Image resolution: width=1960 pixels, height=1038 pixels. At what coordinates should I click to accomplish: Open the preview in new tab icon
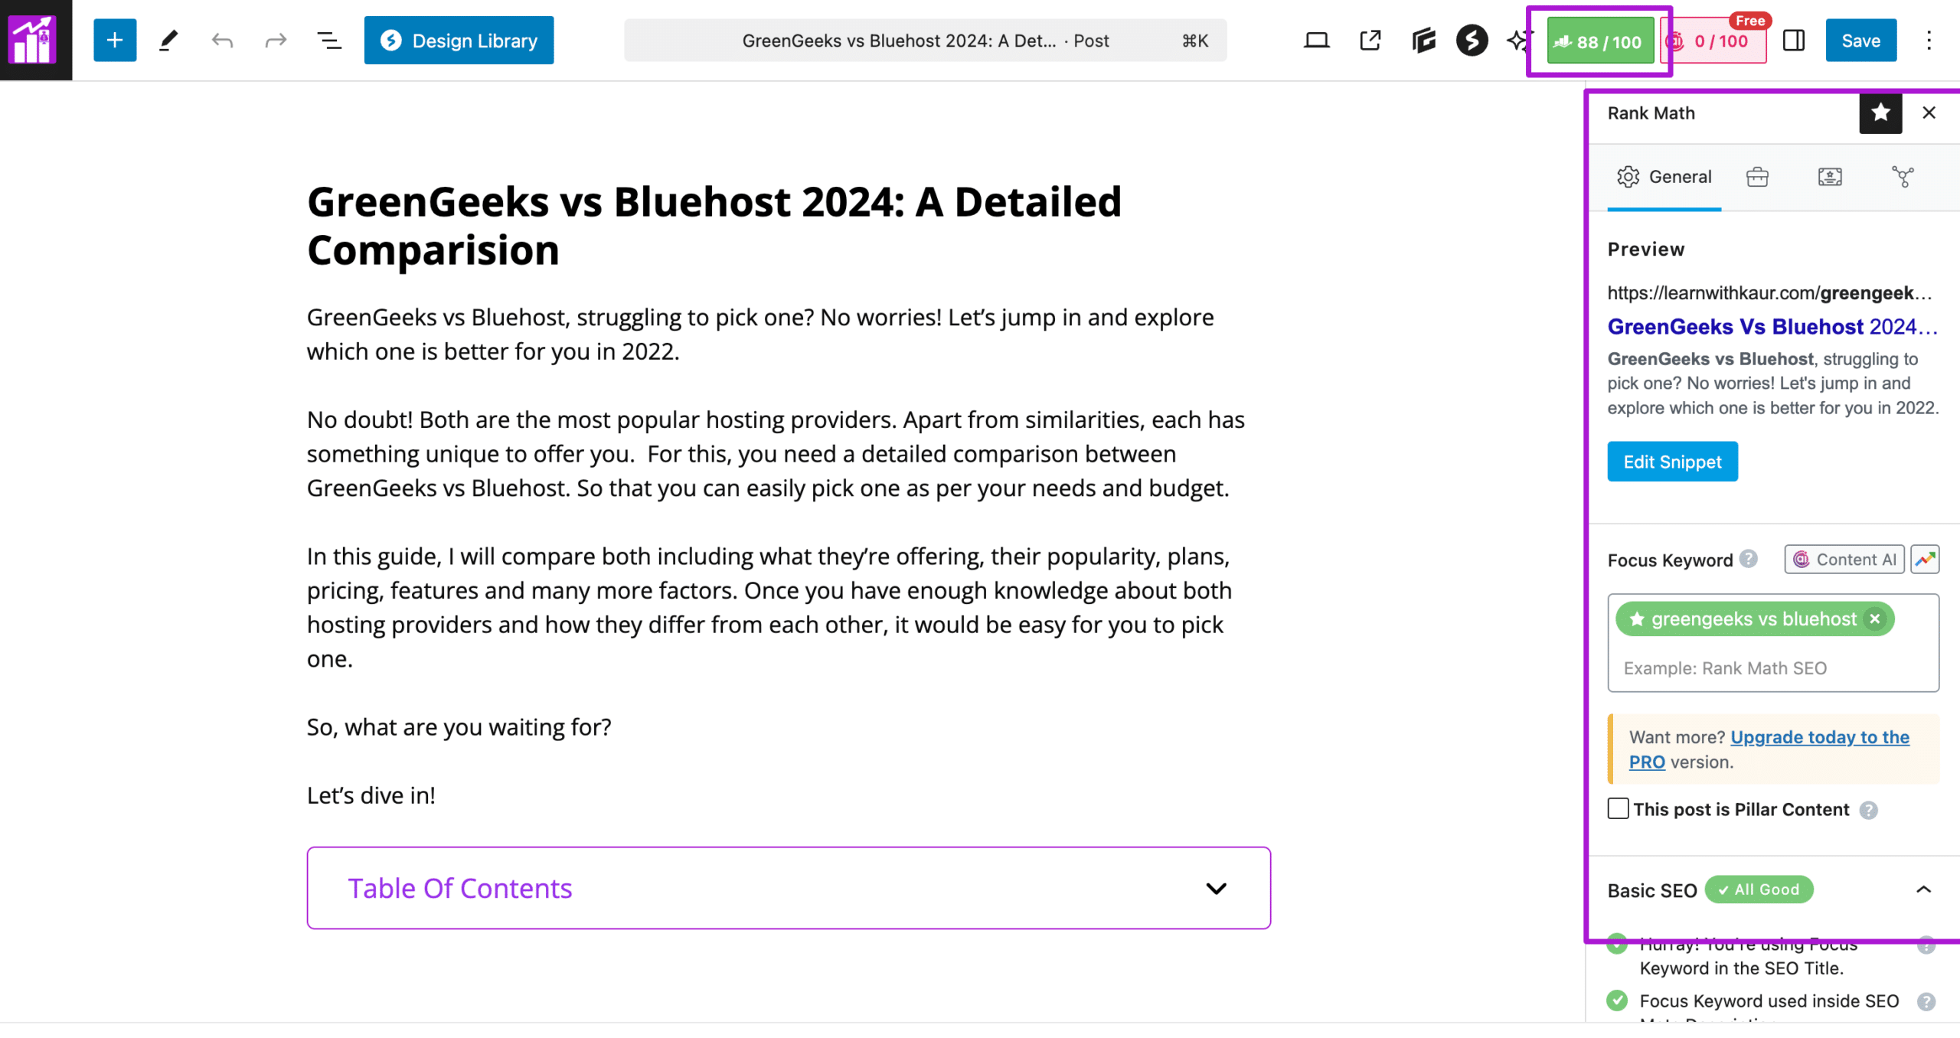coord(1369,41)
